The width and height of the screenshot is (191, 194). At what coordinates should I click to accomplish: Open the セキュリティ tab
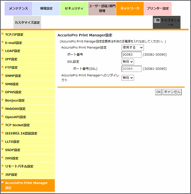74,8
